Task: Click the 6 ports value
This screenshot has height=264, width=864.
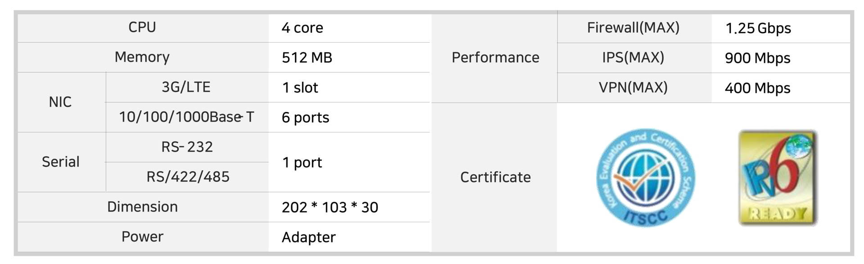Action: pyautogui.click(x=306, y=118)
